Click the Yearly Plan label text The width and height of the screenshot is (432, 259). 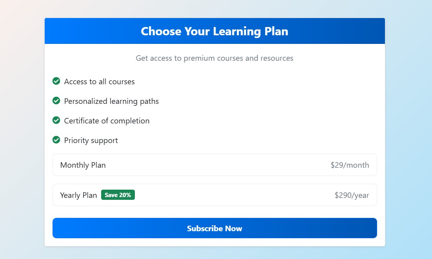78,195
